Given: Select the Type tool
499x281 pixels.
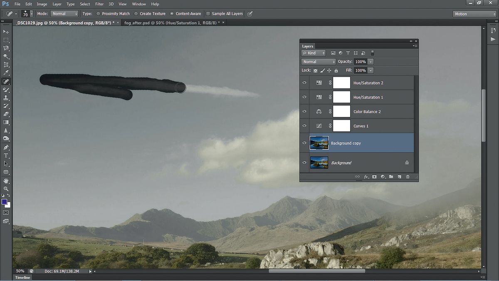Looking at the screenshot, I should [6, 155].
